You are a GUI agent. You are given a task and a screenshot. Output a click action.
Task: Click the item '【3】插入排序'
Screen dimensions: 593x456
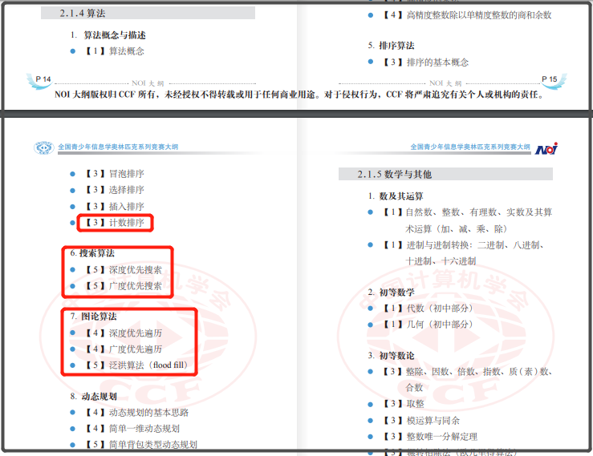[x=115, y=207]
